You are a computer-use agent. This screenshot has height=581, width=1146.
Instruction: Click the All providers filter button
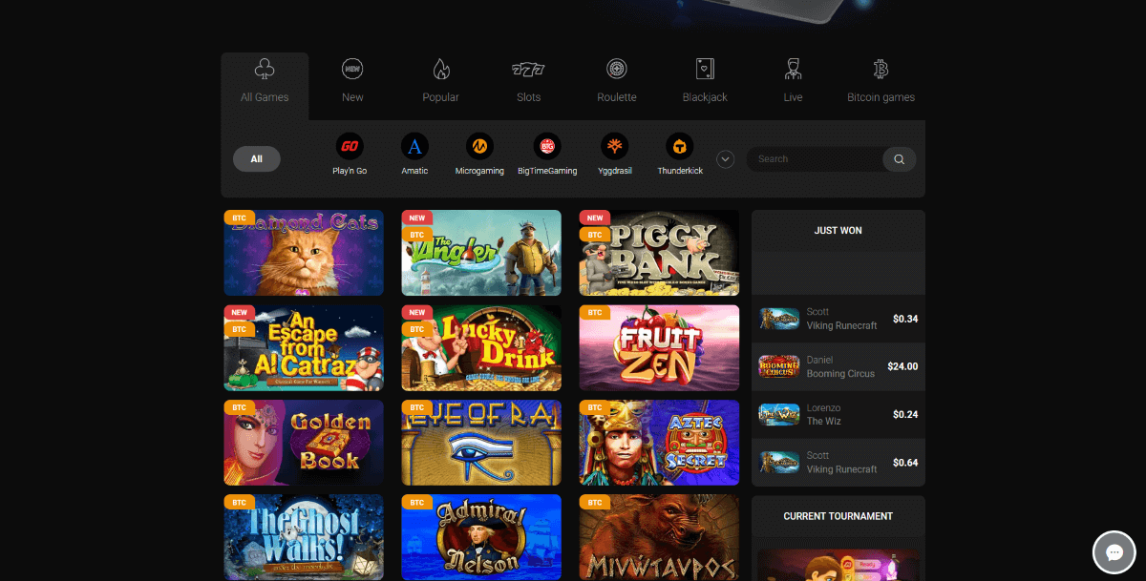pos(256,159)
